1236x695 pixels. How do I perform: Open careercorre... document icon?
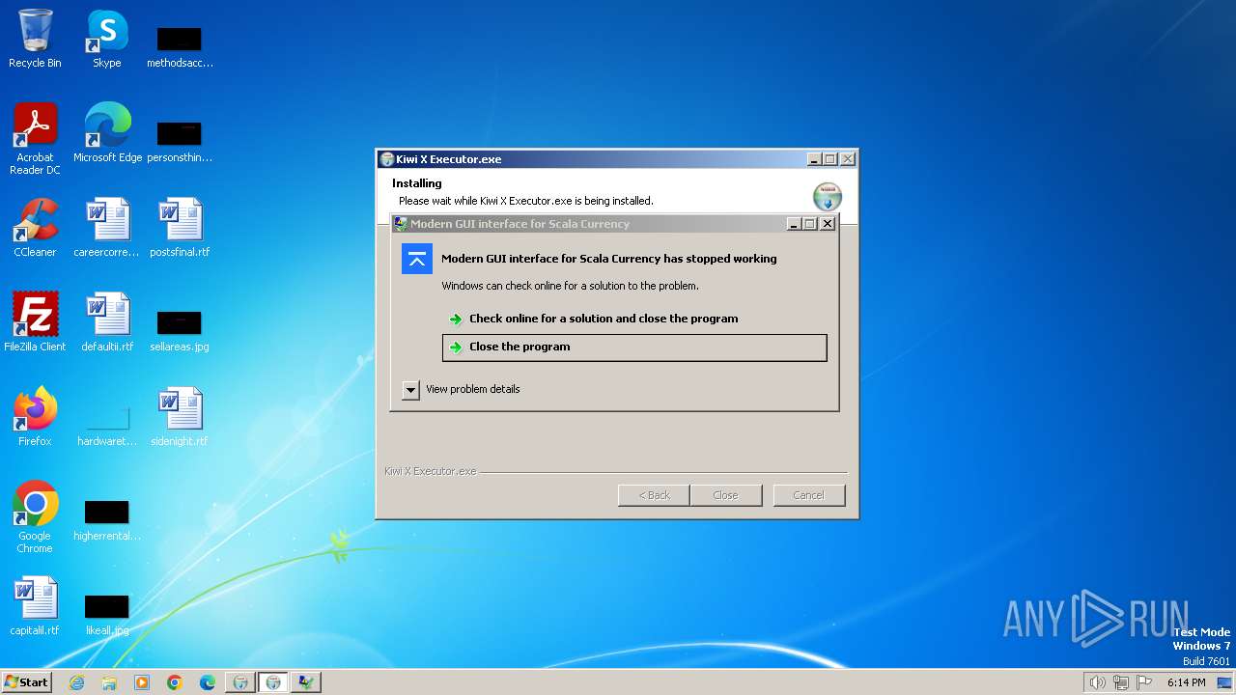click(107, 228)
